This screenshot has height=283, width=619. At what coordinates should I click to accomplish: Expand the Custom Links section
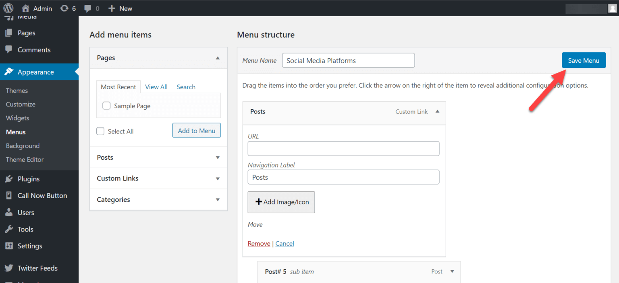(218, 178)
